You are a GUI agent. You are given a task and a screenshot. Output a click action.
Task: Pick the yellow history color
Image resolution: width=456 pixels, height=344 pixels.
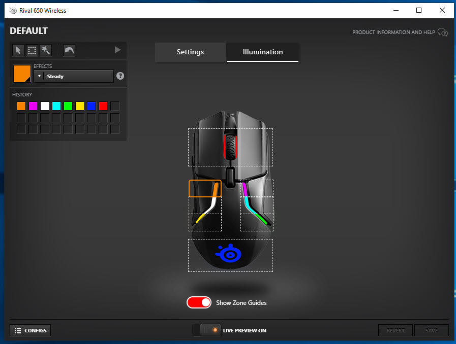80,106
